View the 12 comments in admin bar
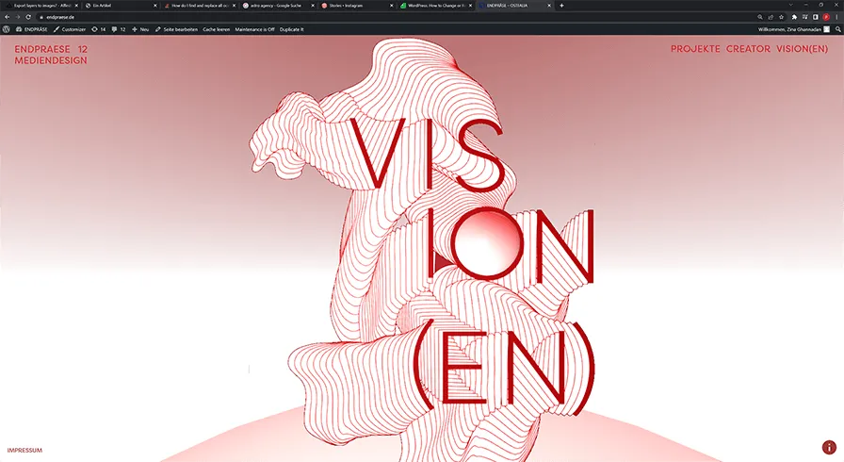Image resolution: width=844 pixels, height=462 pixels. pyautogui.click(x=119, y=29)
